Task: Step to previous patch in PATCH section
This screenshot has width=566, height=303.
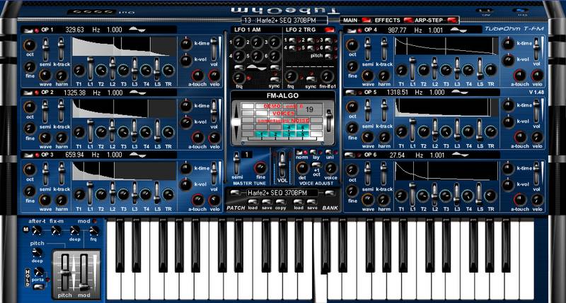Action: 234,193
